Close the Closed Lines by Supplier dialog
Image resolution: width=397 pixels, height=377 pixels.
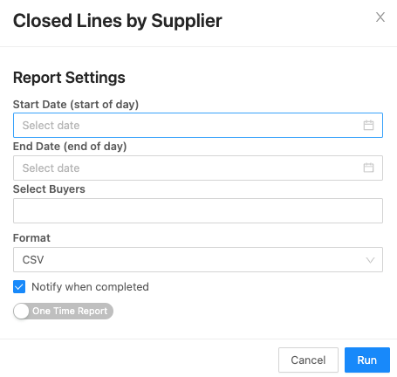coord(380,17)
